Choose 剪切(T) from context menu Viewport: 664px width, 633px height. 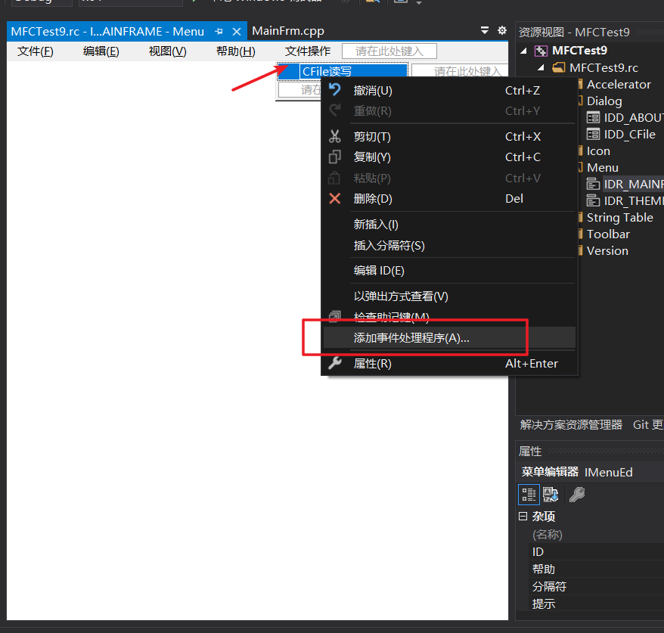tap(449, 136)
